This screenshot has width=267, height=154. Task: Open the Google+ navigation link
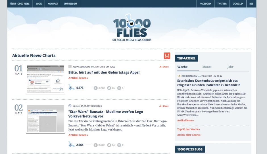point(238,4)
